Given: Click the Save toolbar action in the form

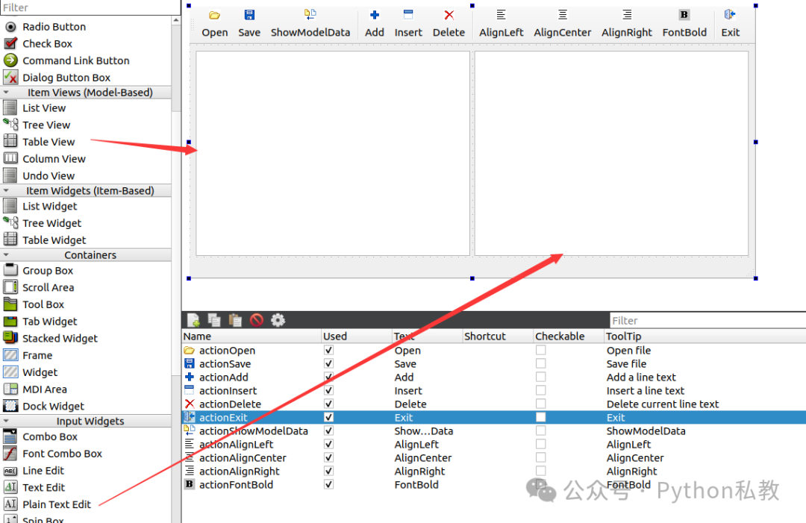Looking at the screenshot, I should pyautogui.click(x=249, y=23).
